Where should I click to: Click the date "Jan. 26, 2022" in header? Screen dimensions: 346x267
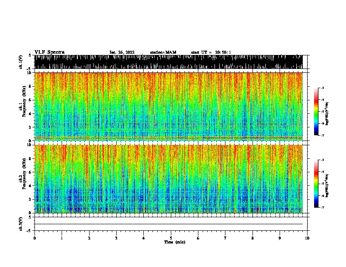tap(122, 52)
